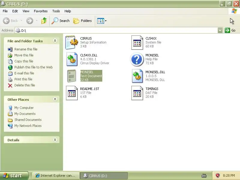240x180 pixels.
Task: Open the Tools menu
Action: [x=56, y=11]
